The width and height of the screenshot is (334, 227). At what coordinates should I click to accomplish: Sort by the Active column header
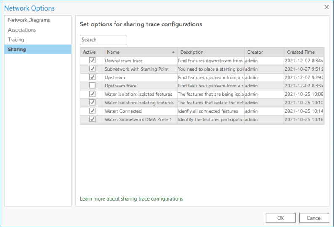coord(92,52)
